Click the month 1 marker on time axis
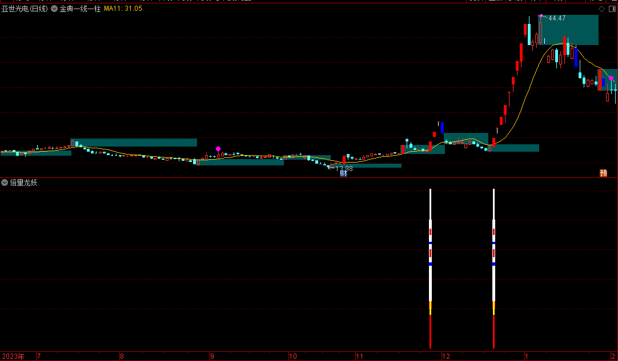Screen dimensions: 618x361 526,356
